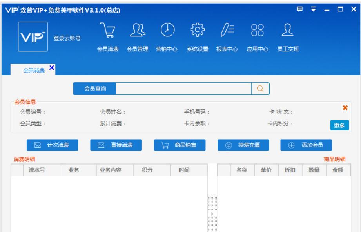Click the 添加会员 button
The width and height of the screenshot is (361, 232).
[x=306, y=145]
